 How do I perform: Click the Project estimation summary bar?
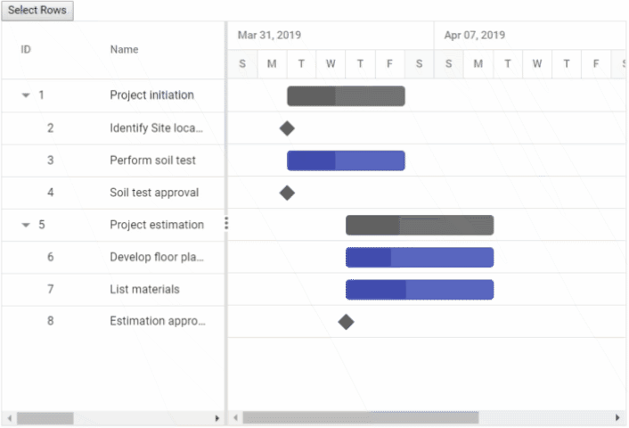coord(419,226)
